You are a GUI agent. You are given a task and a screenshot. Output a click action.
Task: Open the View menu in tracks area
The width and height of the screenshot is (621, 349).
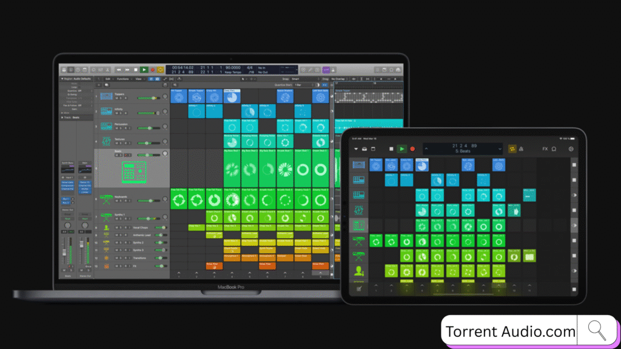coord(139,79)
